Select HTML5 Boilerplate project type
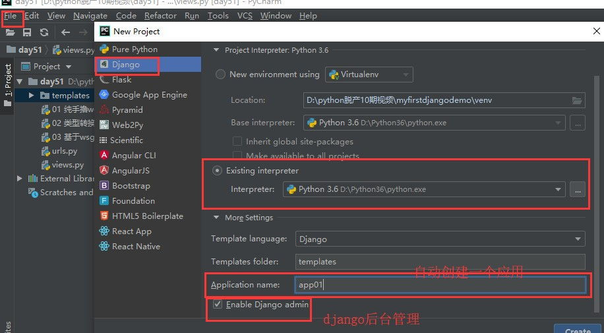The width and height of the screenshot is (604, 333). pos(148,216)
